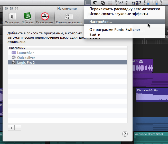Screen dimensions: 168x144
Task: Click the Logic Pro X app icon
Action: 14,62
